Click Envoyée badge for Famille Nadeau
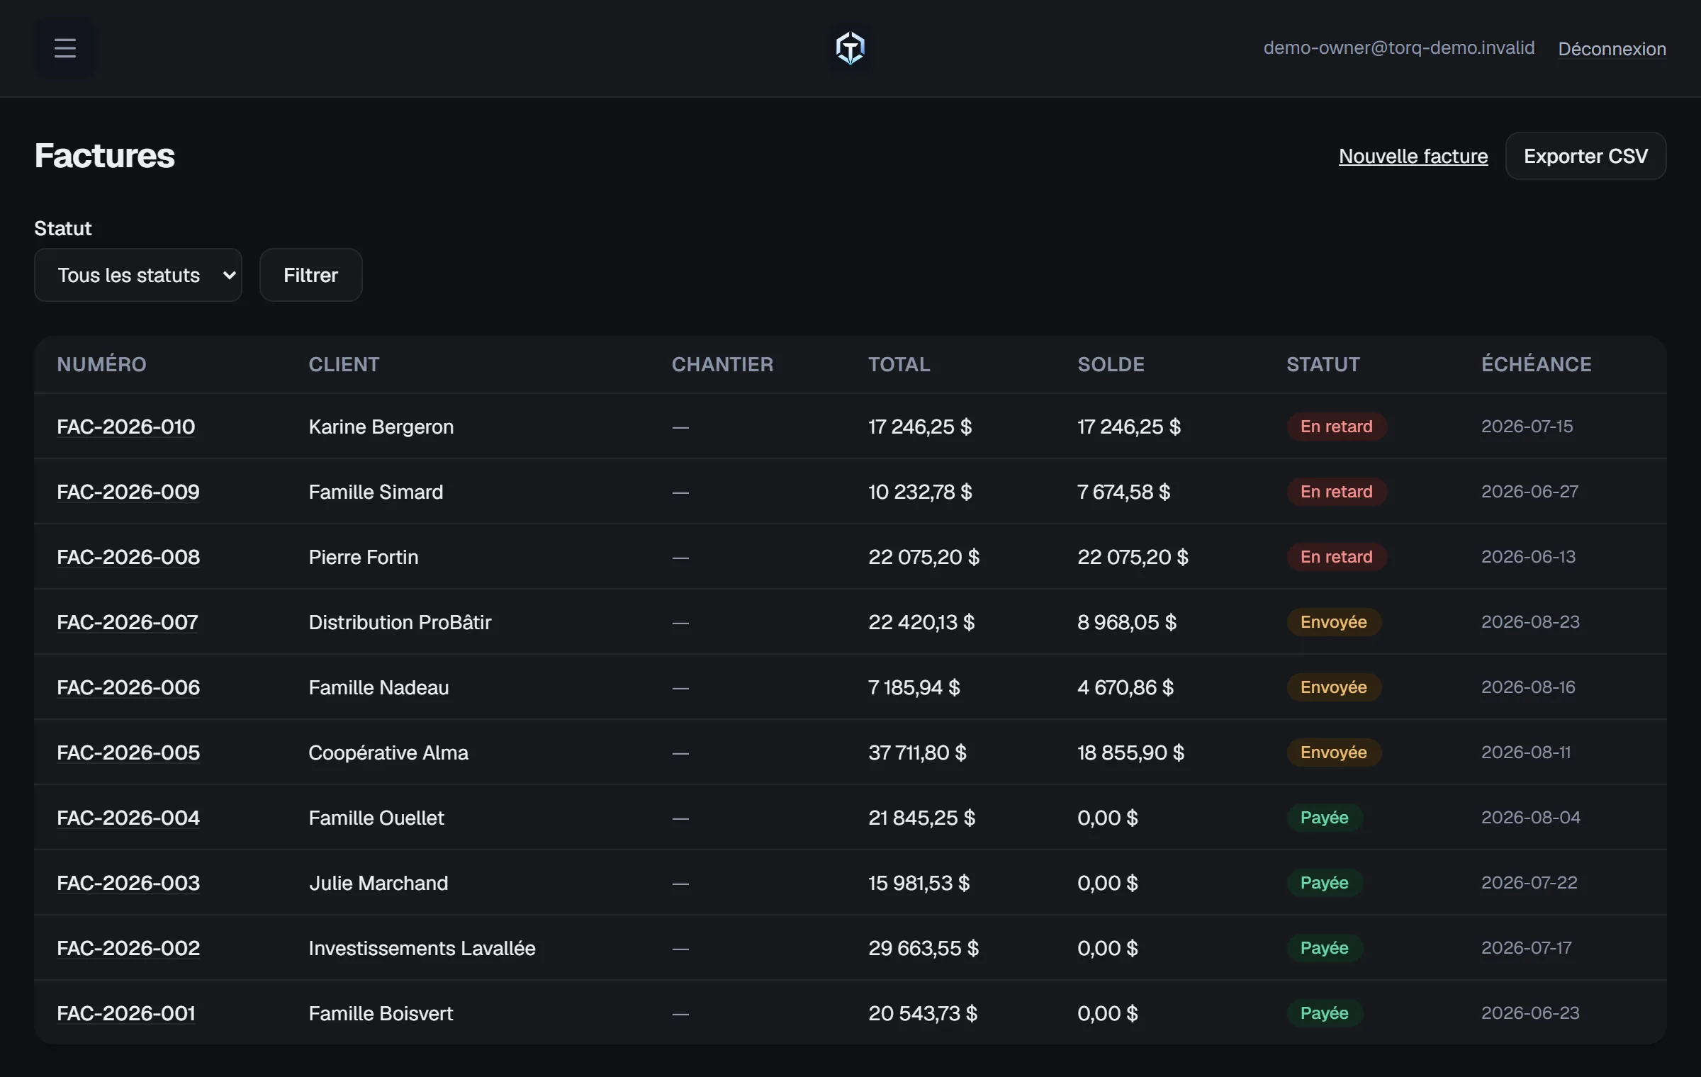 (1333, 687)
